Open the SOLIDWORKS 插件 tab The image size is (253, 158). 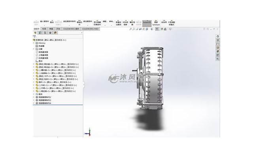tap(71, 29)
